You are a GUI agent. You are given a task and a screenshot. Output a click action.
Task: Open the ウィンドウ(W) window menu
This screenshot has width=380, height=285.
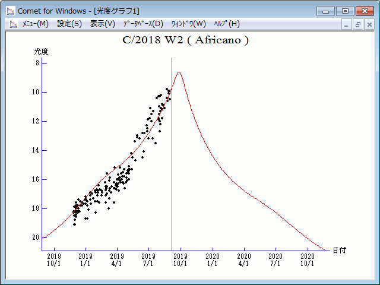pyautogui.click(x=188, y=24)
